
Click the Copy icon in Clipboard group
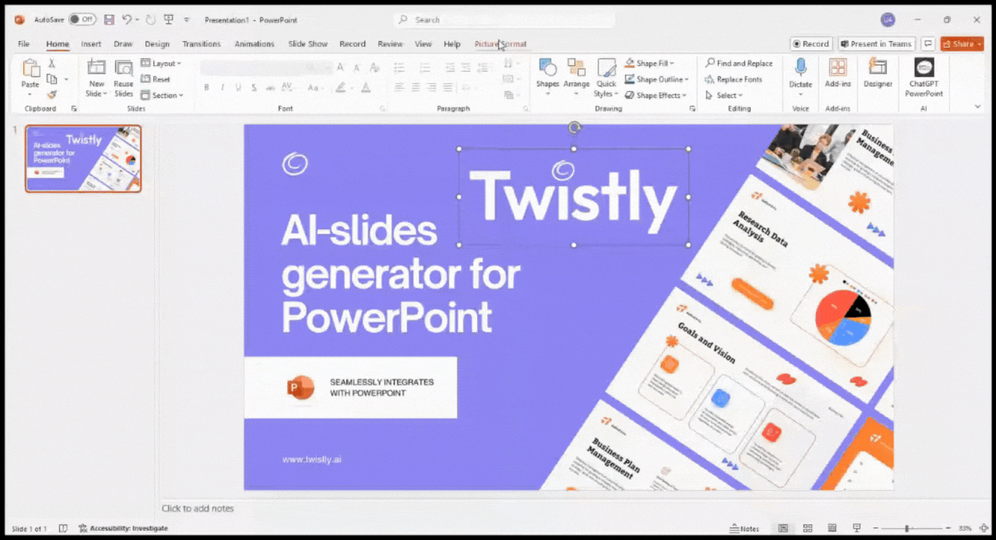tap(52, 79)
